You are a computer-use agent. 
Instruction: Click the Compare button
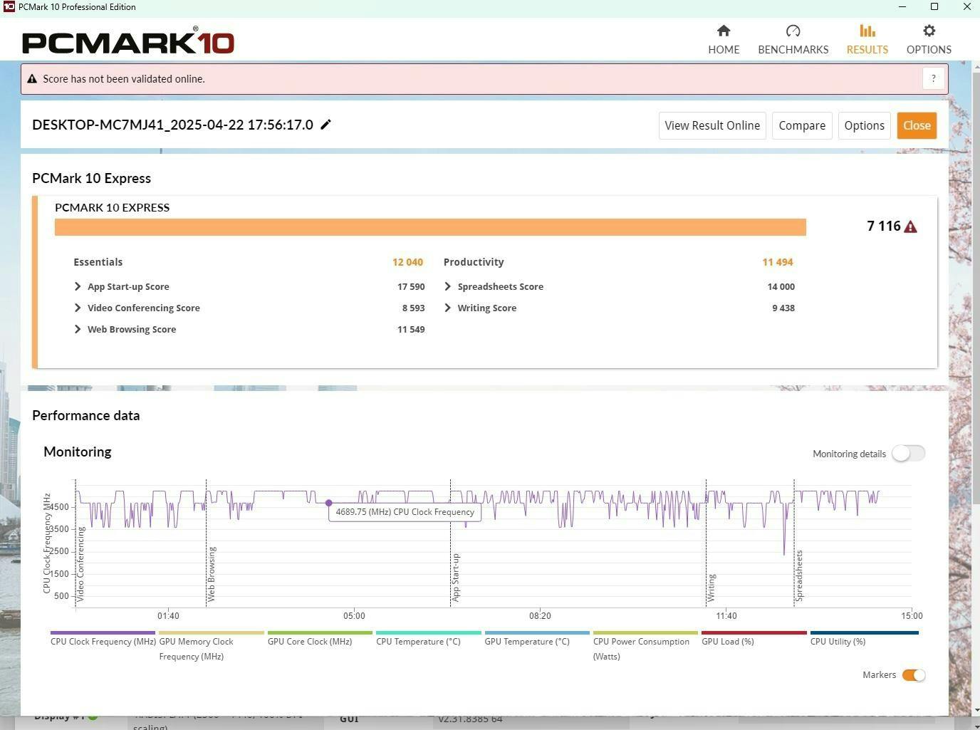click(x=802, y=125)
